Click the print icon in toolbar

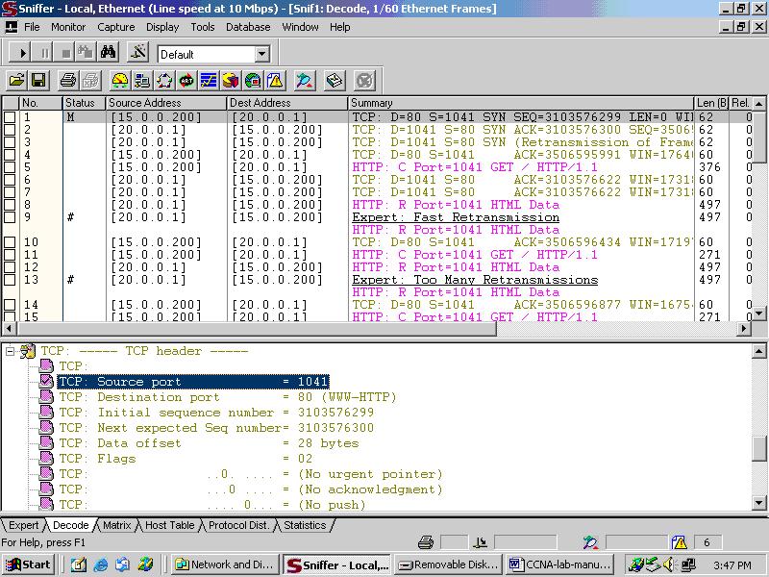tap(67, 81)
